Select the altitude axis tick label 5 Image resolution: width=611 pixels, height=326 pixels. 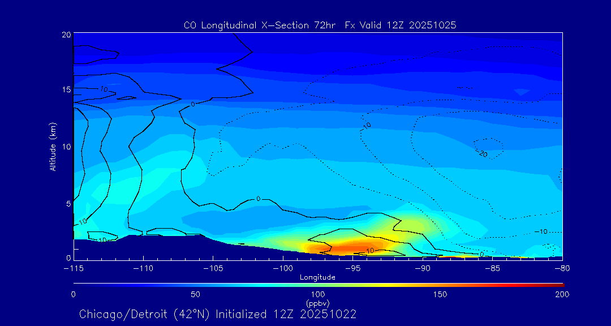[68, 204]
